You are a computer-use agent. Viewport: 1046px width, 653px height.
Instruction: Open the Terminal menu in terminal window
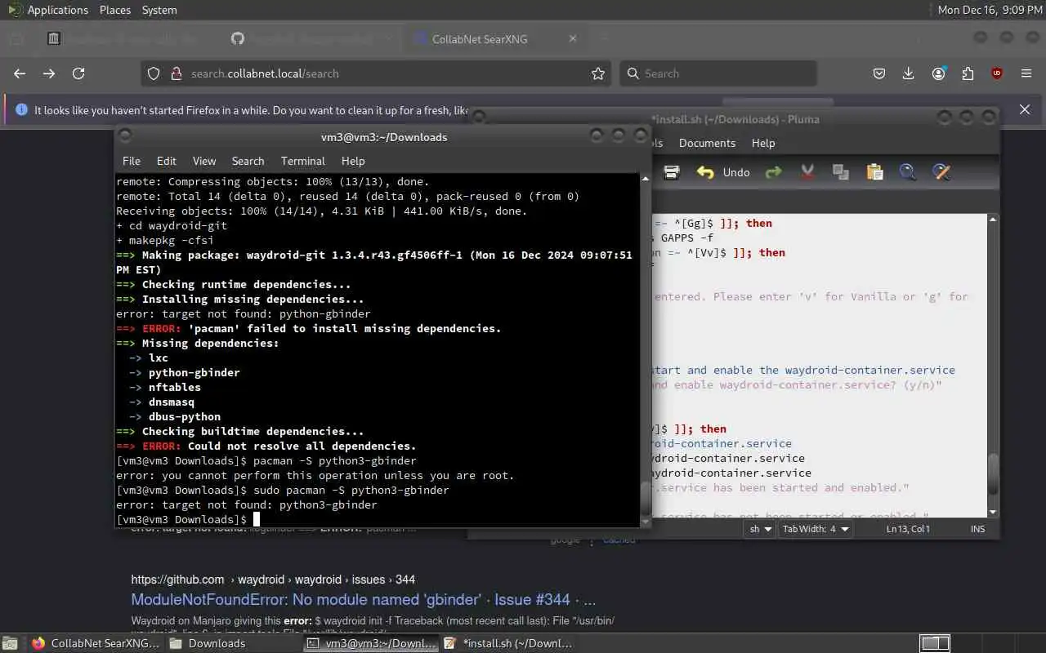pyautogui.click(x=302, y=161)
